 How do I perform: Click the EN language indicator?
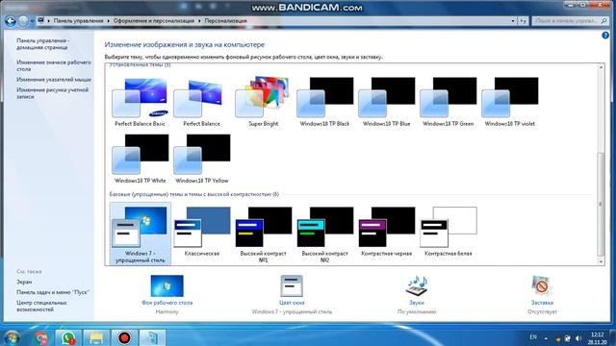[533, 337]
